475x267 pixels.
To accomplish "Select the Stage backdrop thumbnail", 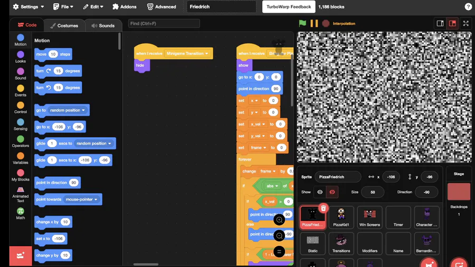I will tap(459, 192).
